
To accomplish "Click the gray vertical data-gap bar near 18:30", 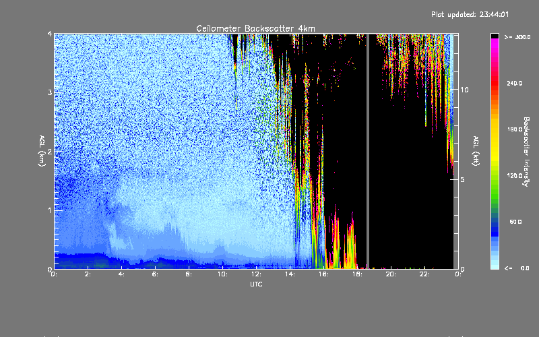I will [368, 151].
